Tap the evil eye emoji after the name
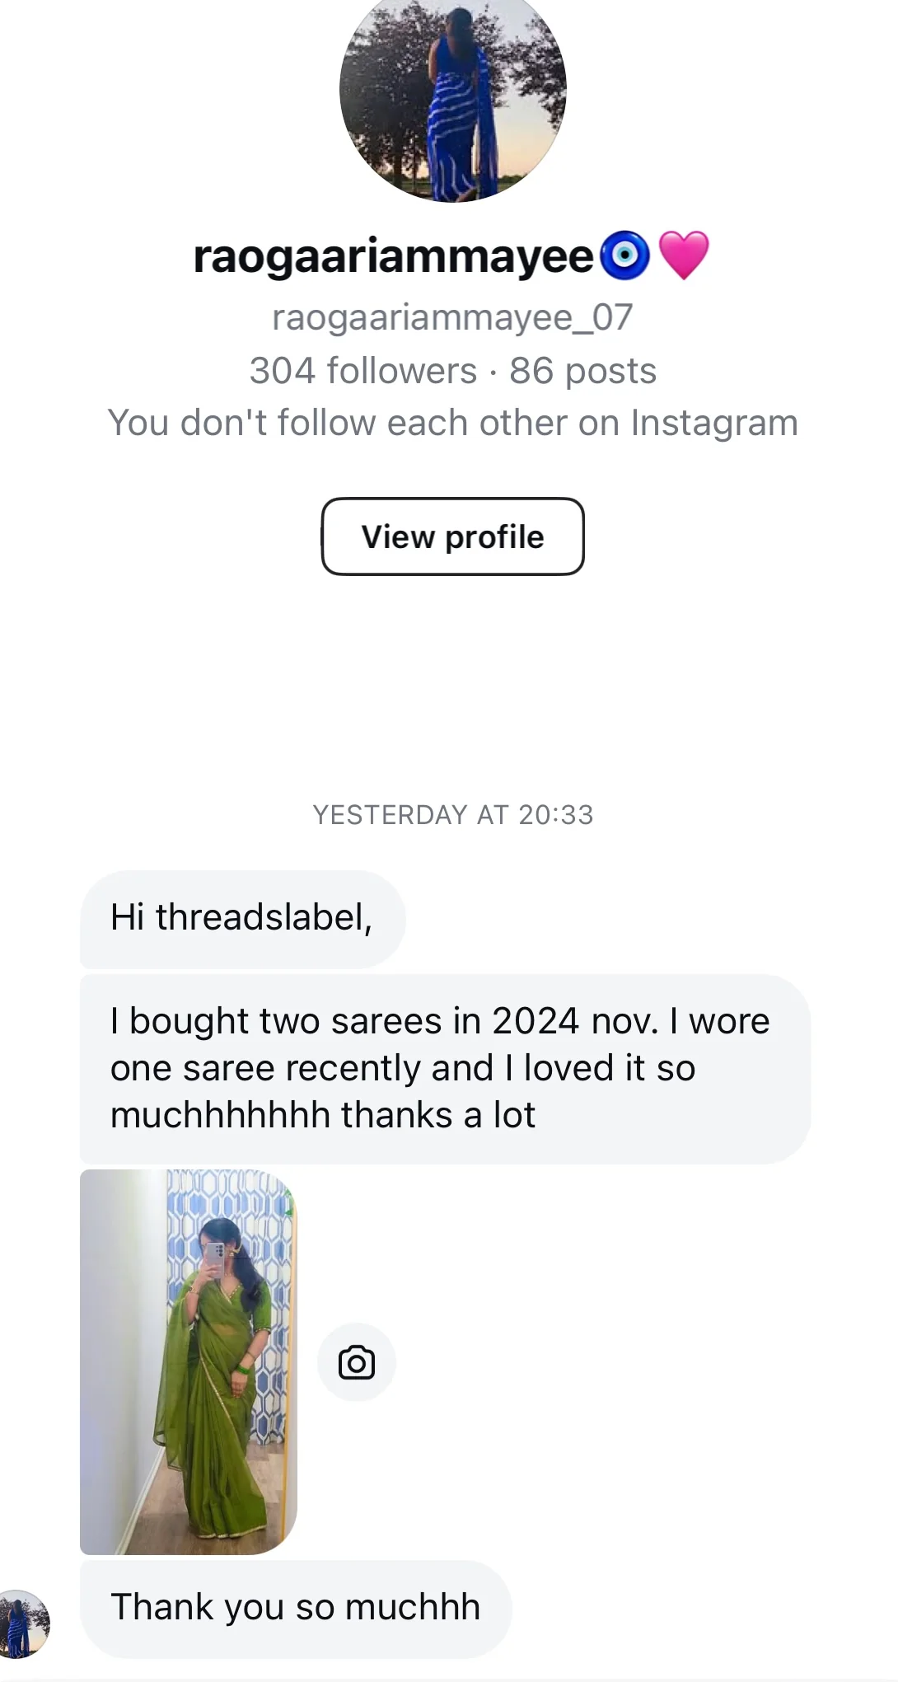The height and width of the screenshot is (1682, 898). [x=625, y=255]
